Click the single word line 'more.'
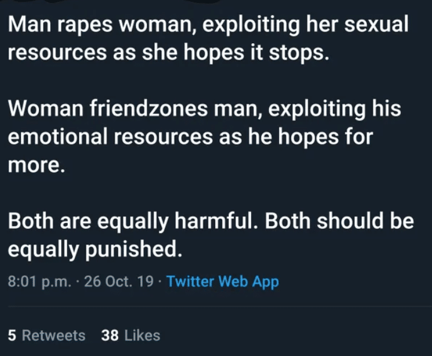Screen dimensions: 432x356 pyautogui.click(x=37, y=165)
